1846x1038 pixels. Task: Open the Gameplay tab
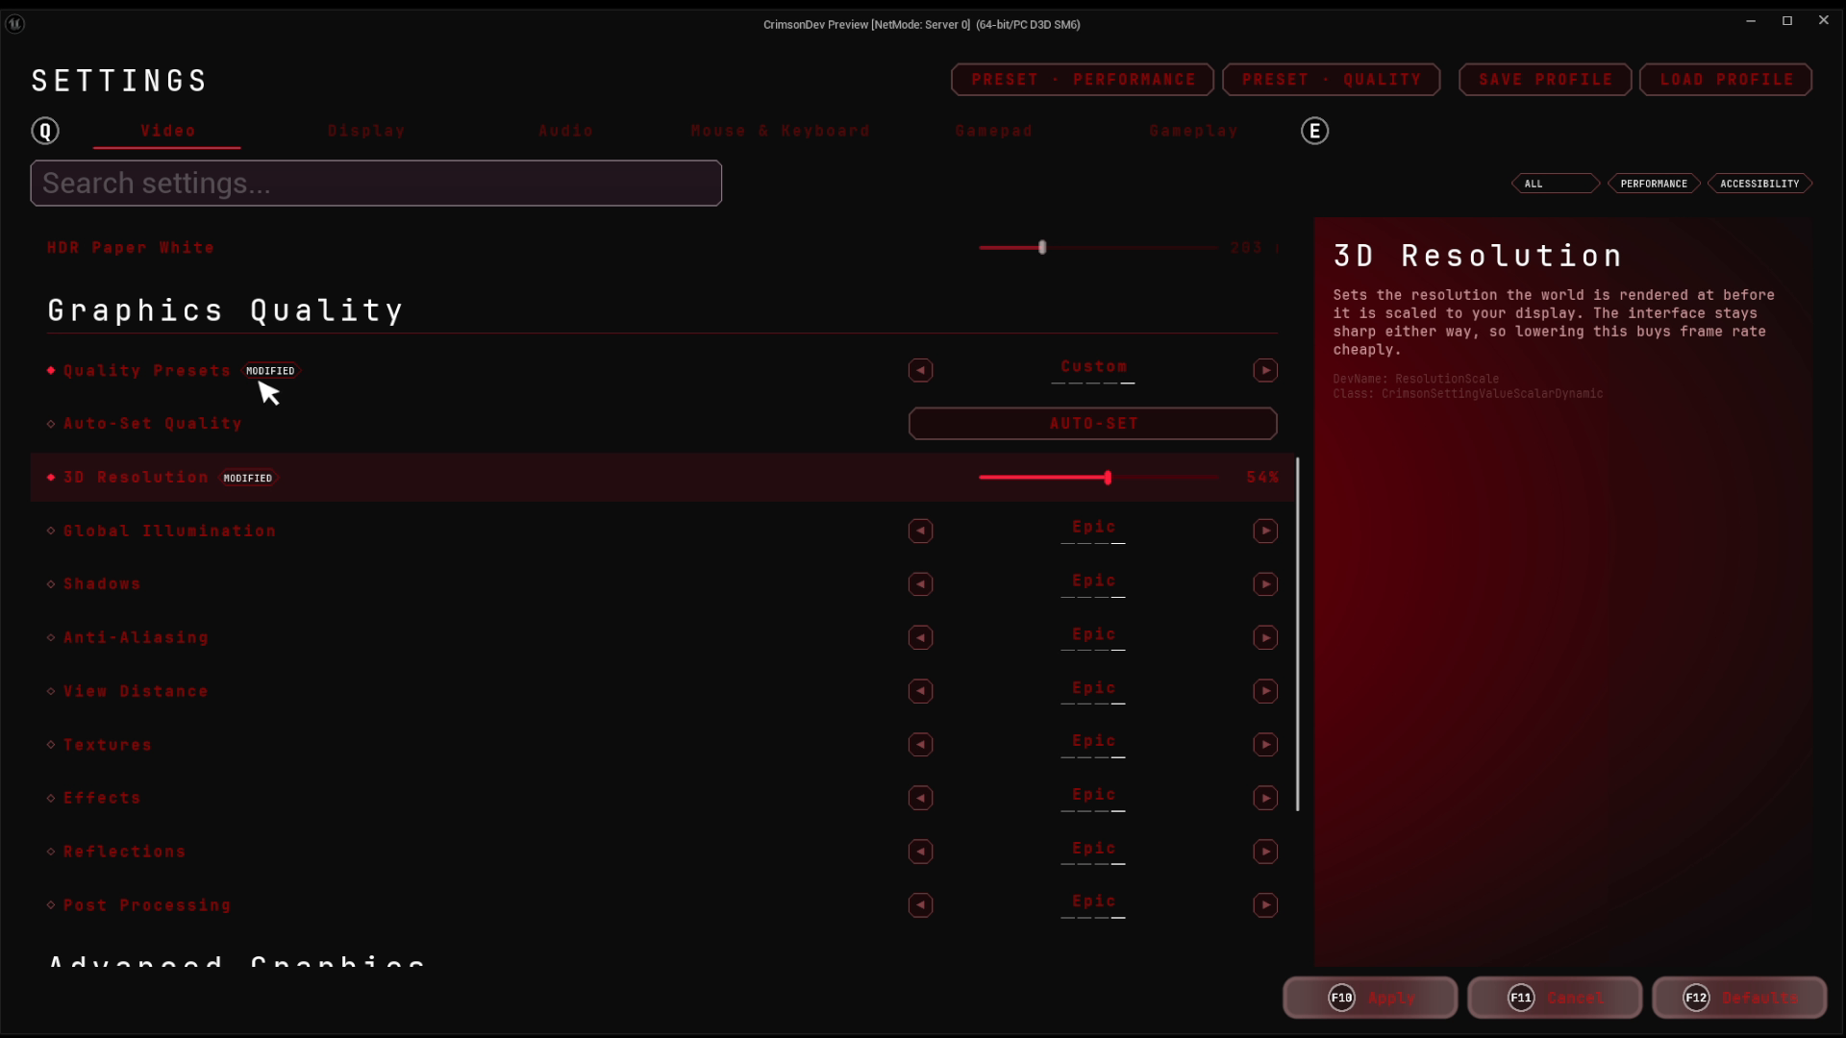[x=1193, y=131]
